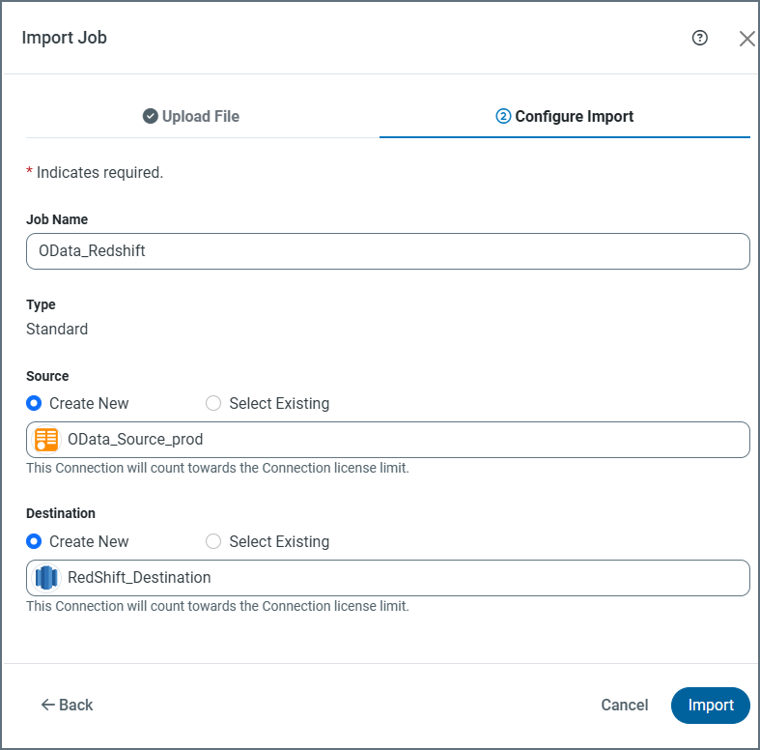Click the Configure Import step number icon

[x=503, y=116]
